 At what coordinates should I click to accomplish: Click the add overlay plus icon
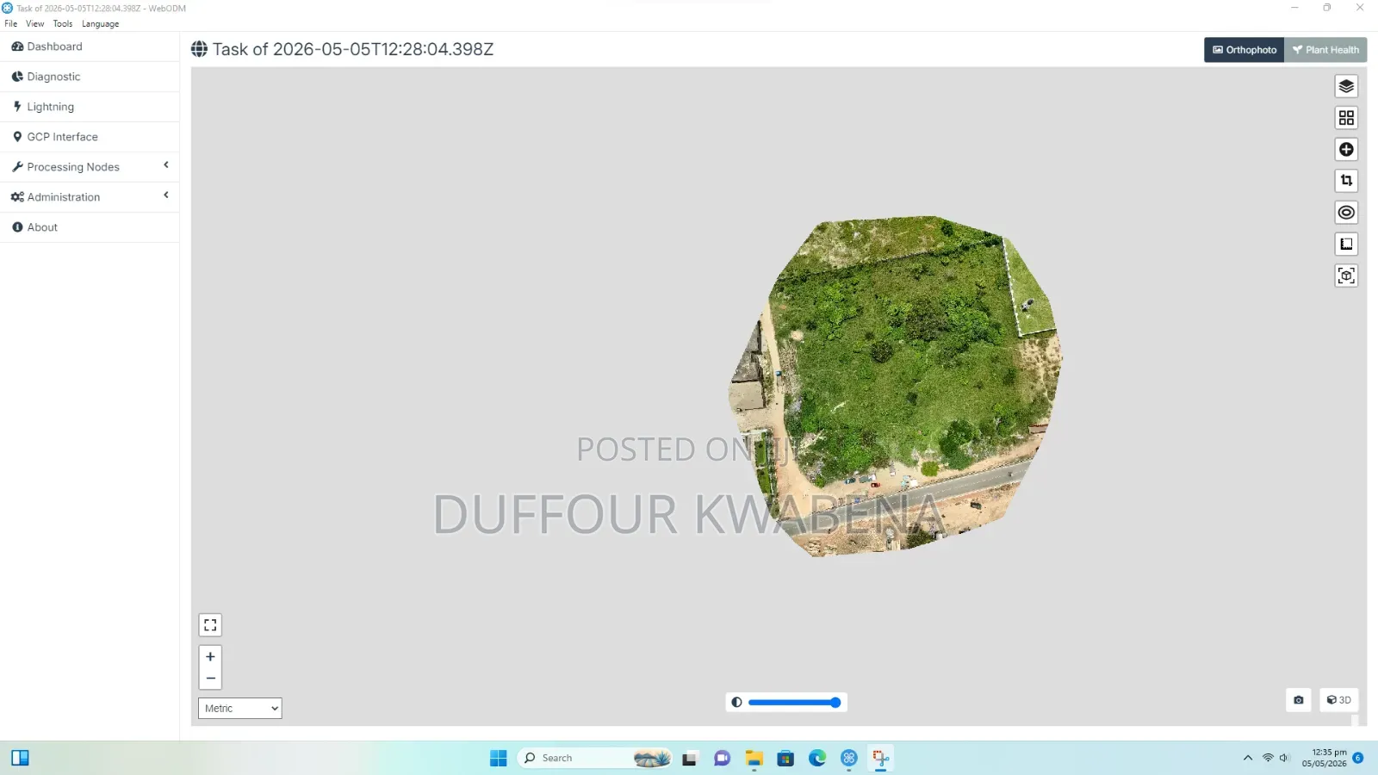(x=1346, y=149)
